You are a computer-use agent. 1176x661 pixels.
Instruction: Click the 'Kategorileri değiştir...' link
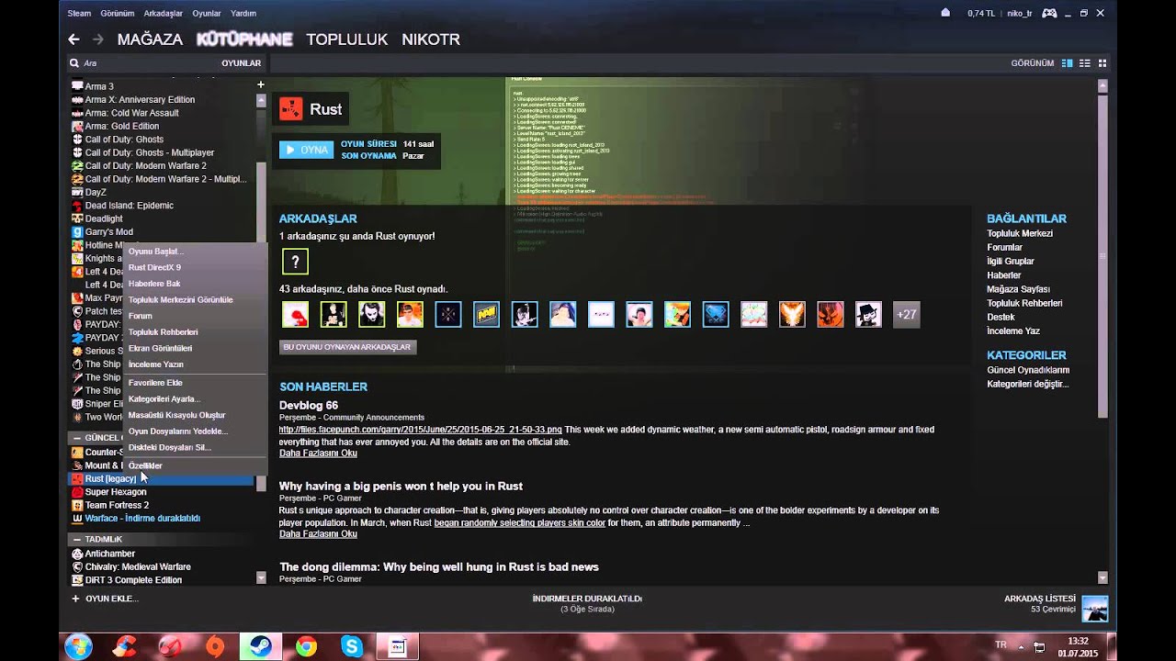(1028, 384)
